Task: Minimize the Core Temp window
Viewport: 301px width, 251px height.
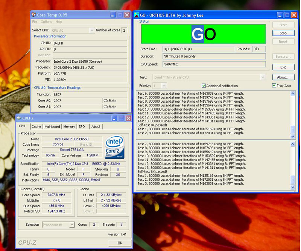Action: 112,15
